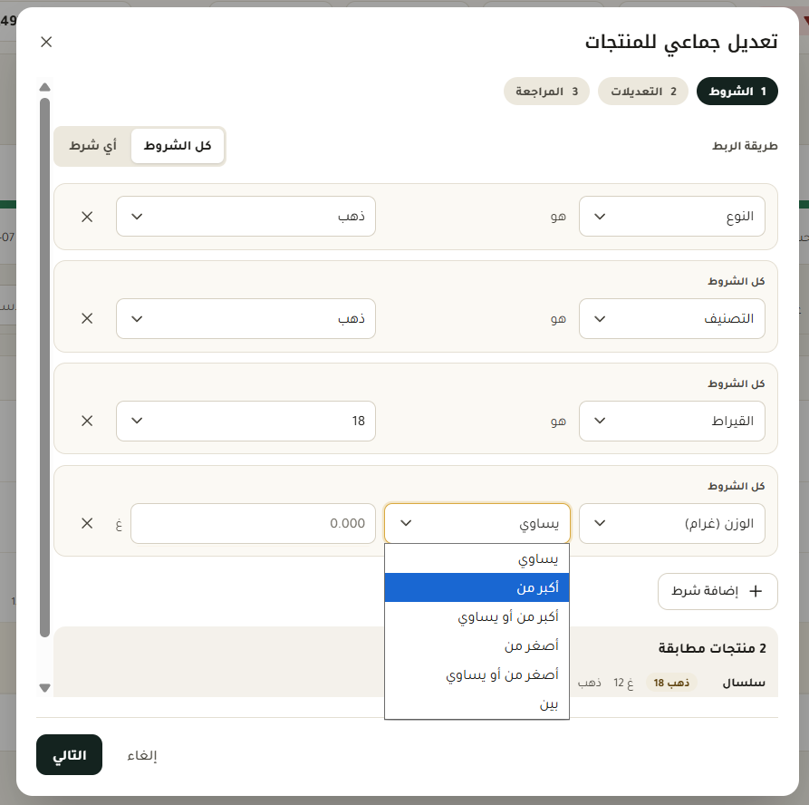Select أي شرط linking mode
The image size is (809, 805).
pyautogui.click(x=93, y=146)
